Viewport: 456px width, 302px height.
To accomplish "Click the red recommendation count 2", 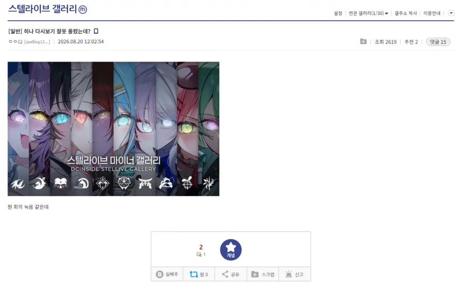I will 201,247.
